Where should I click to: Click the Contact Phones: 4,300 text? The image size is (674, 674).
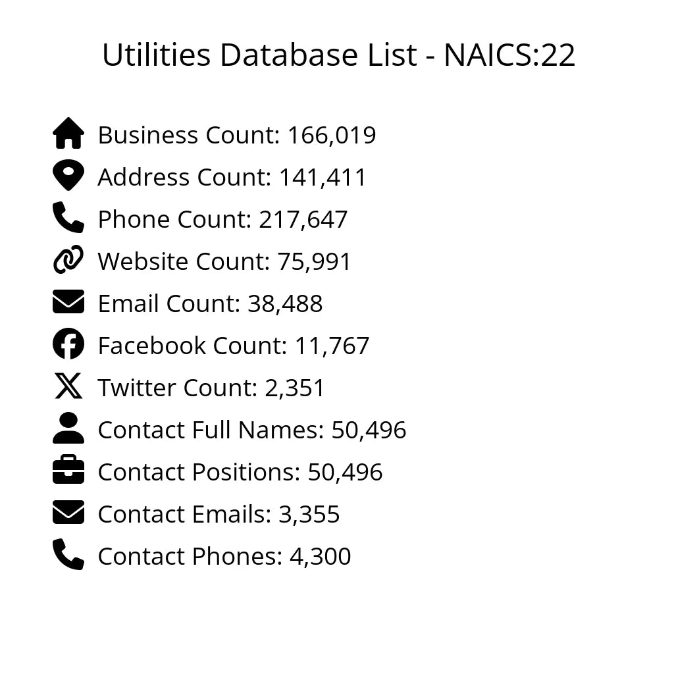(x=224, y=556)
